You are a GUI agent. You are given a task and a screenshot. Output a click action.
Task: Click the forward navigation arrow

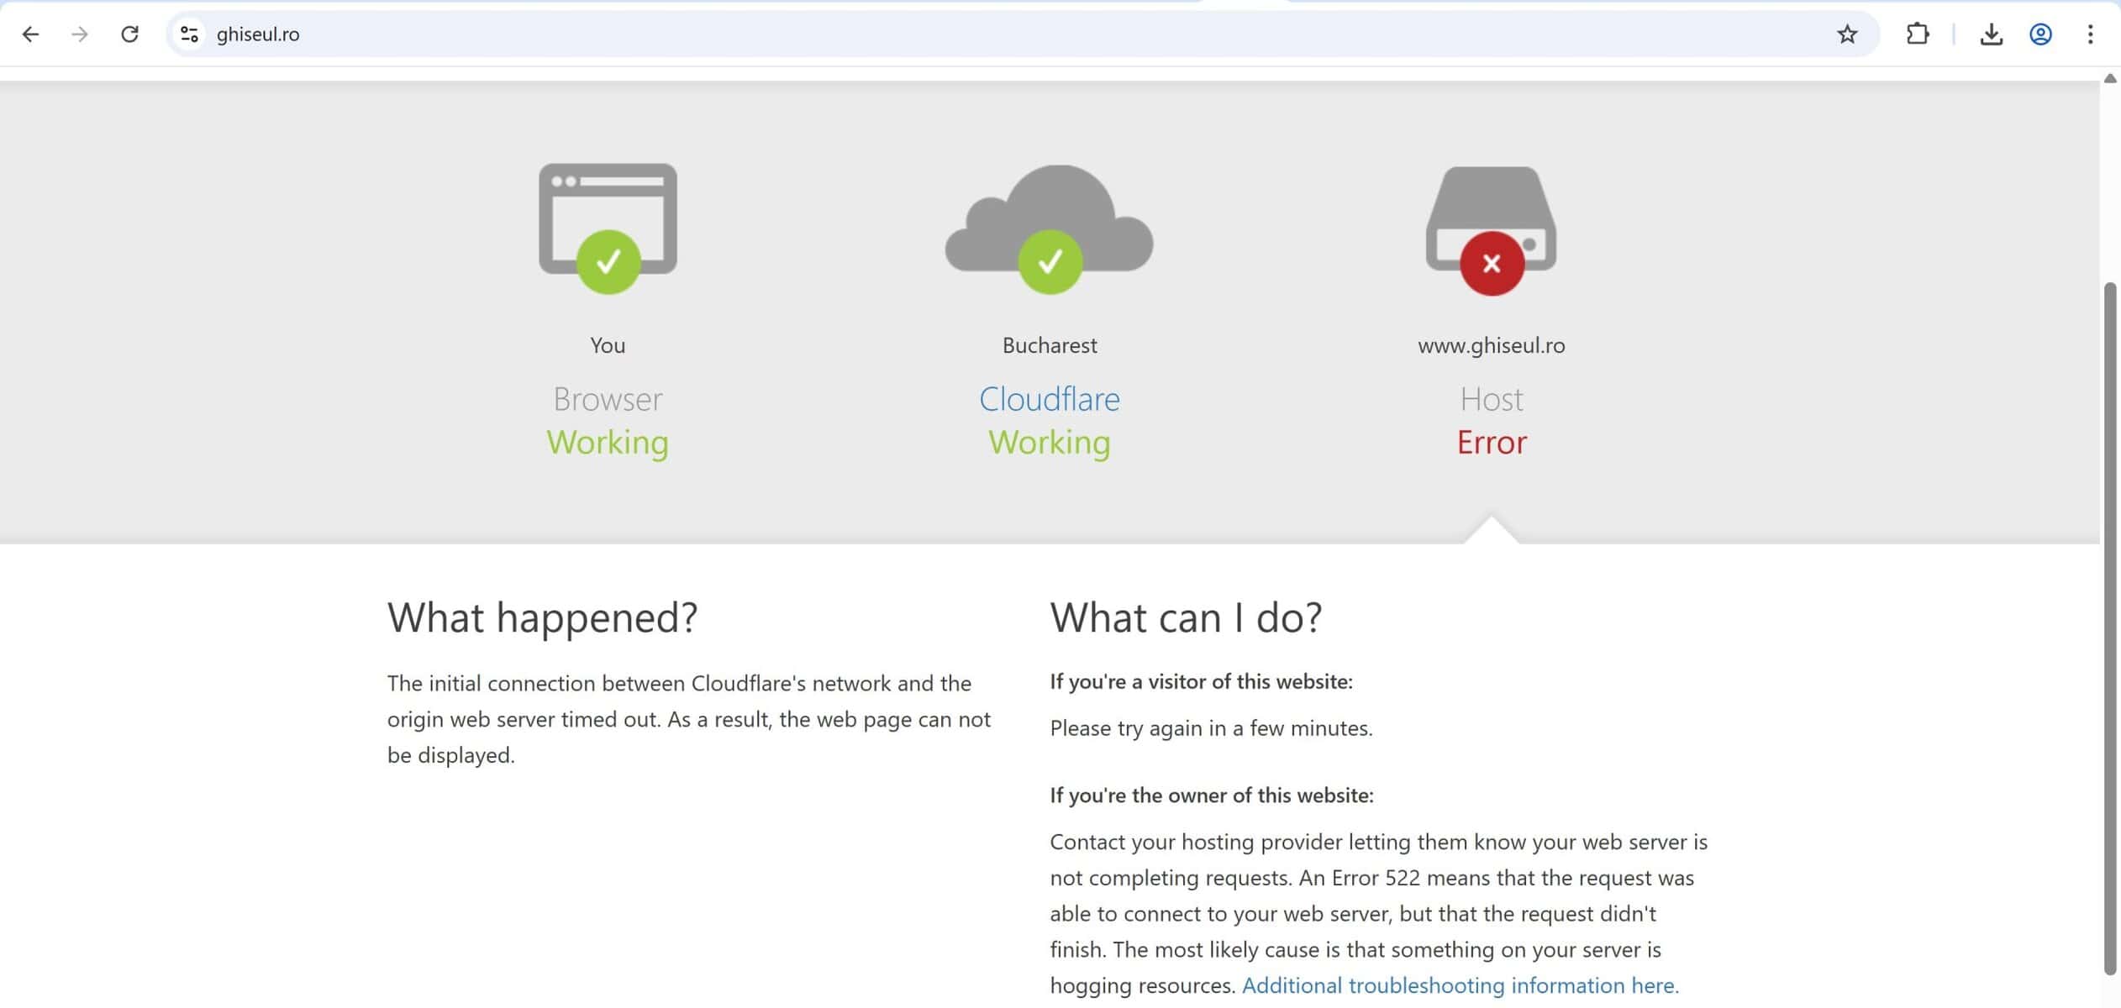[x=80, y=34]
